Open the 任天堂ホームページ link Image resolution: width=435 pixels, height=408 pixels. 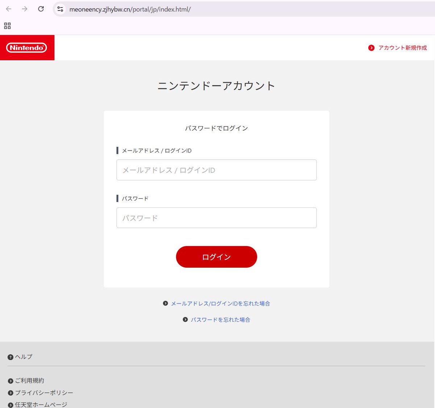click(x=41, y=404)
